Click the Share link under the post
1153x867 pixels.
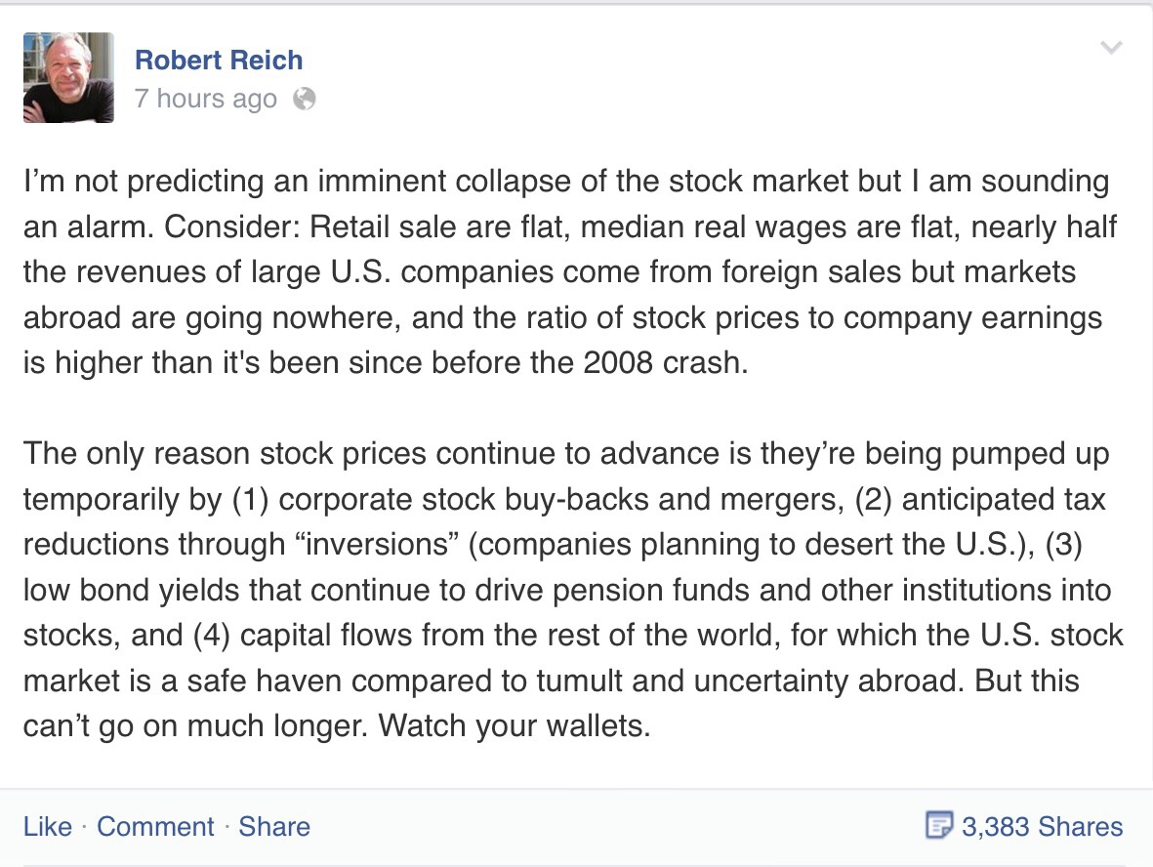(274, 827)
